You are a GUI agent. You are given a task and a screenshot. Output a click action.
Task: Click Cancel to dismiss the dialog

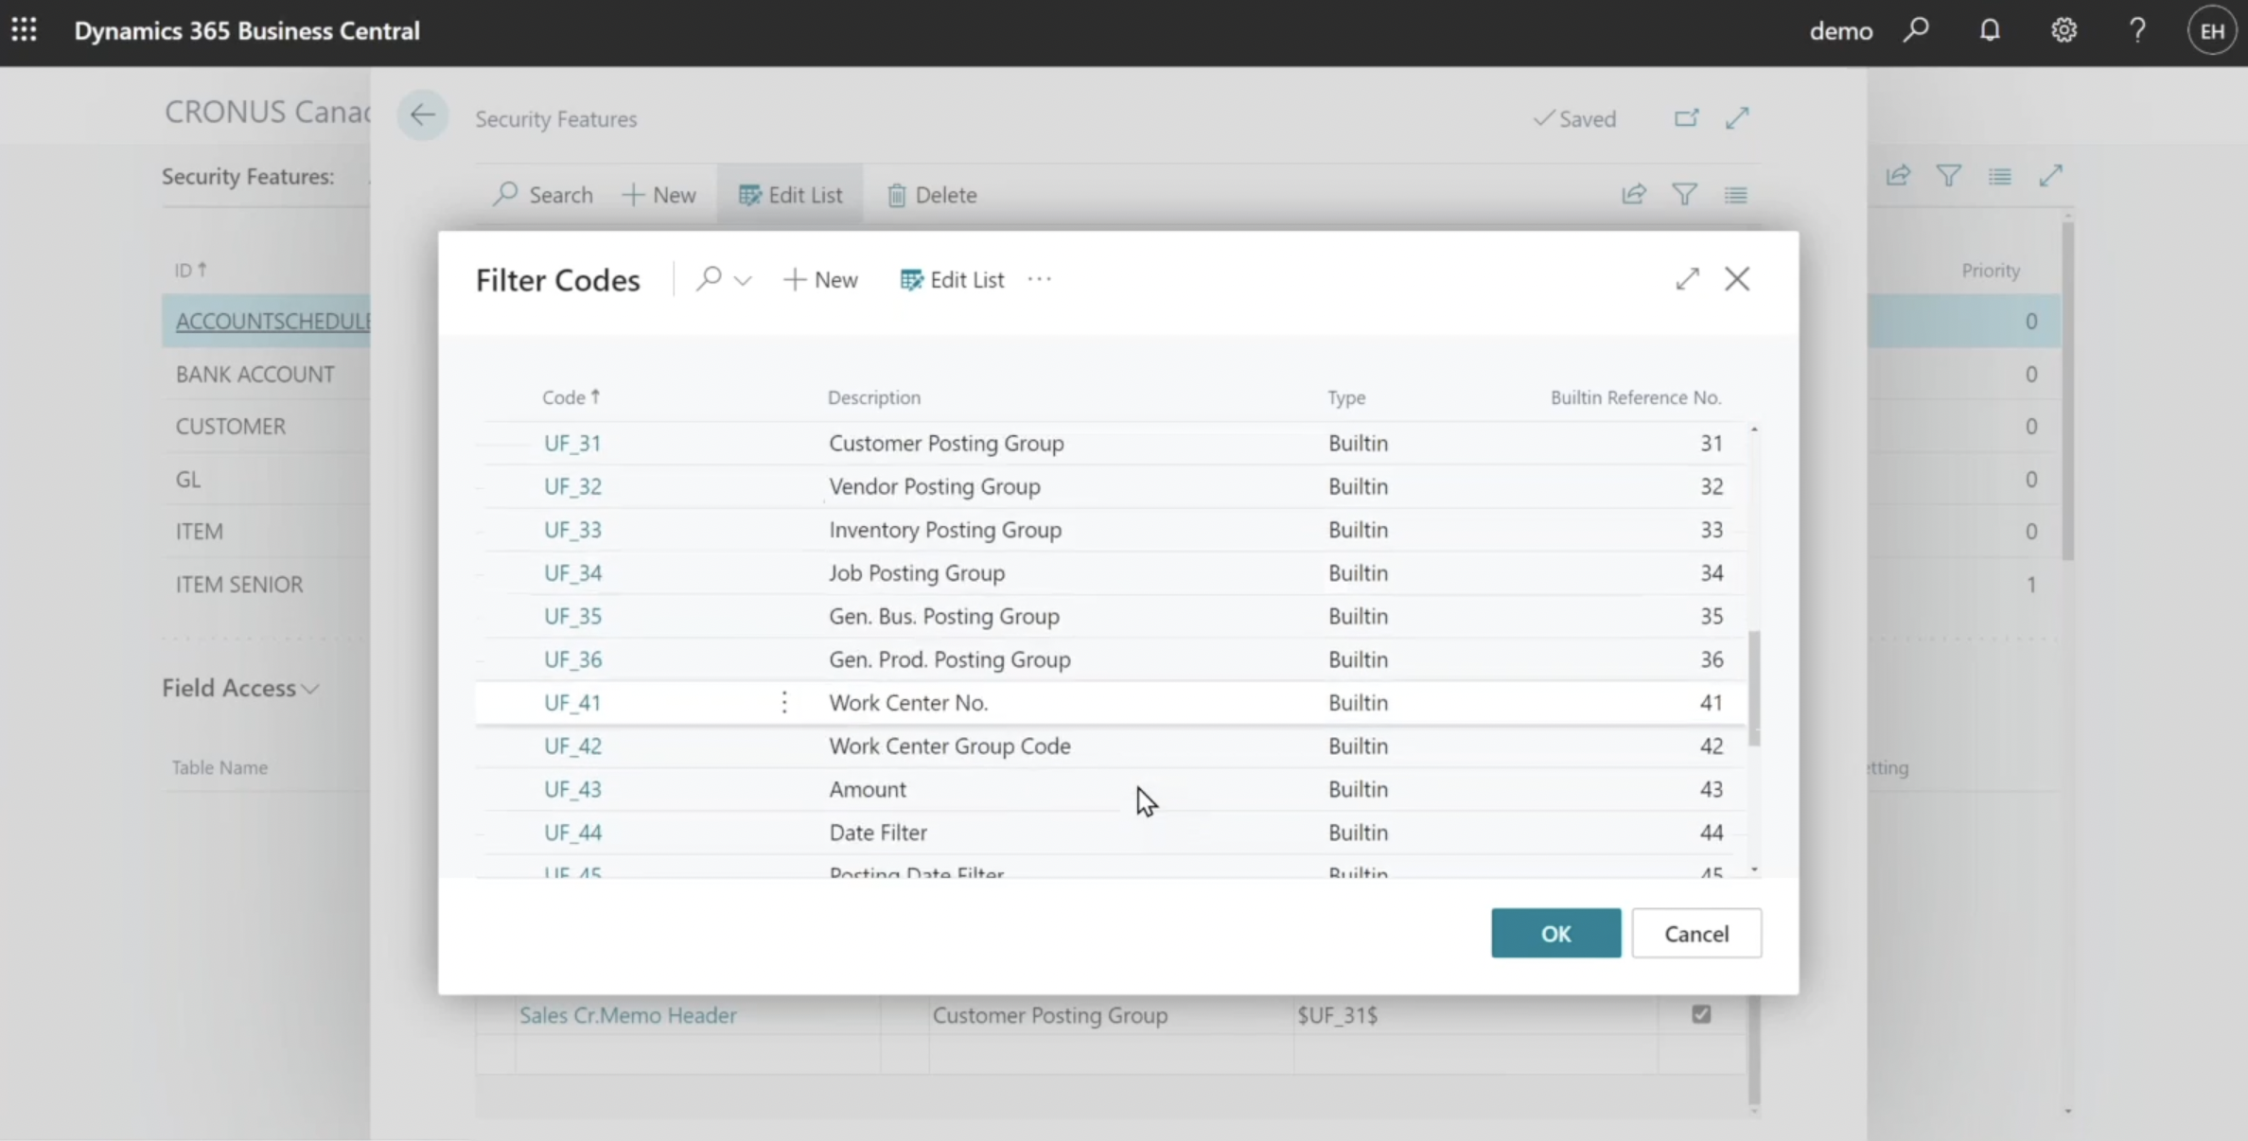coord(1694,933)
